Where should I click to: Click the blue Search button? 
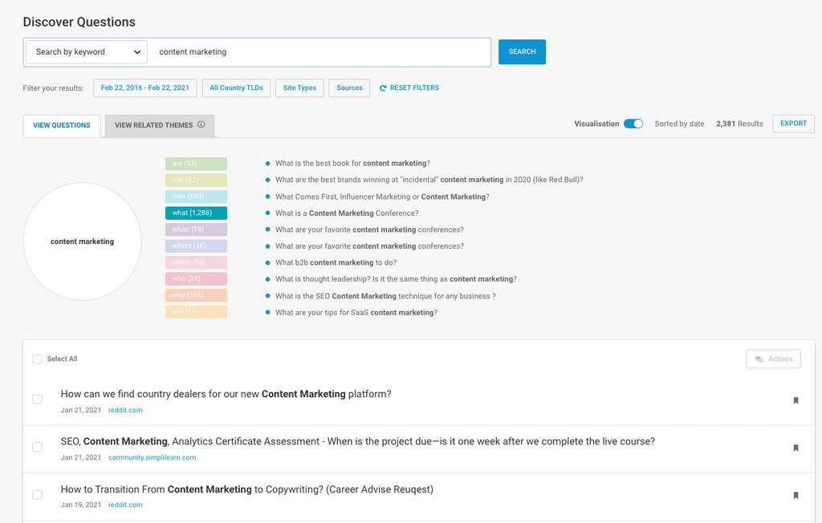click(522, 52)
